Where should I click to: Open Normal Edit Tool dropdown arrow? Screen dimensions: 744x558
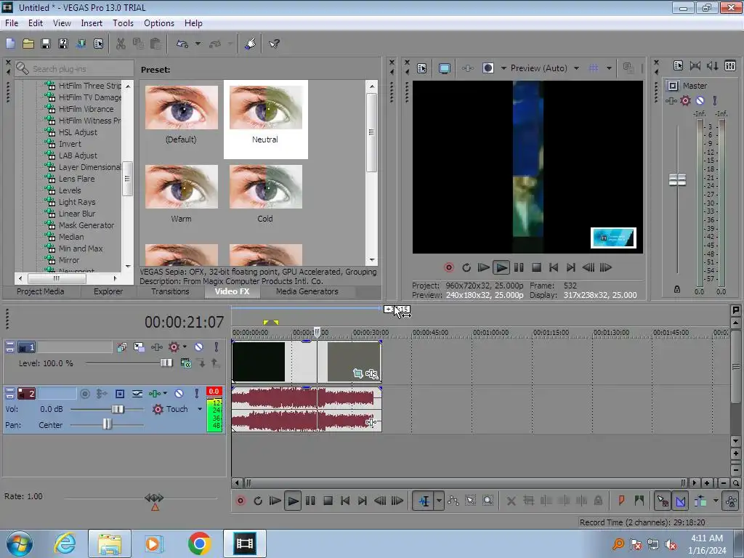[x=439, y=501]
